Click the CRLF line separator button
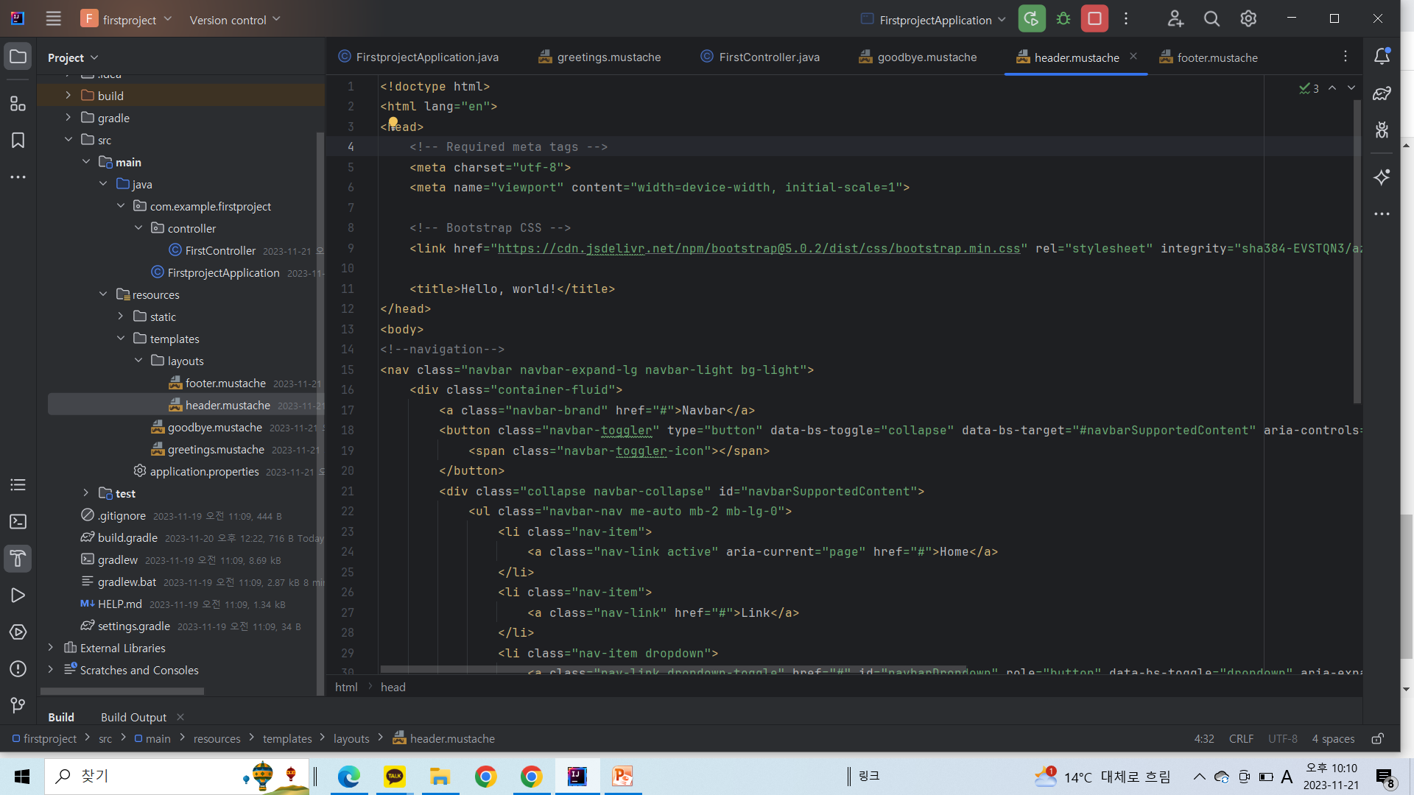1414x795 pixels. click(x=1241, y=738)
